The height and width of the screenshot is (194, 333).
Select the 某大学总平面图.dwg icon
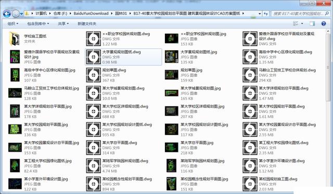[93, 148]
